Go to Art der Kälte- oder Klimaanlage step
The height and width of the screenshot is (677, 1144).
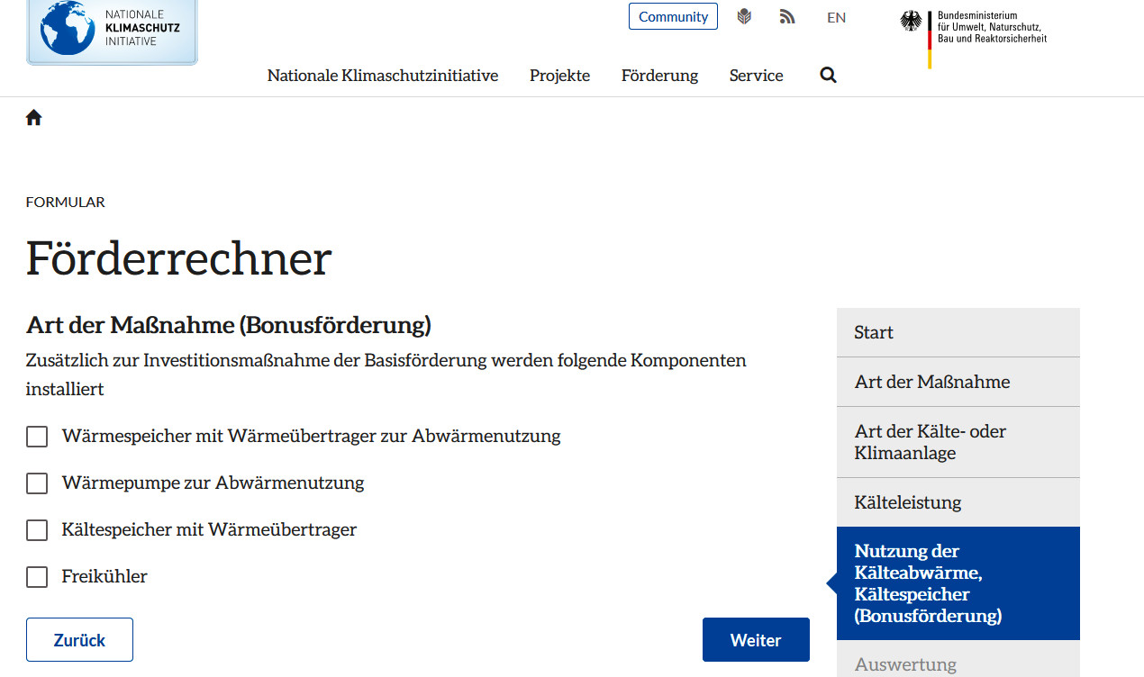click(958, 442)
